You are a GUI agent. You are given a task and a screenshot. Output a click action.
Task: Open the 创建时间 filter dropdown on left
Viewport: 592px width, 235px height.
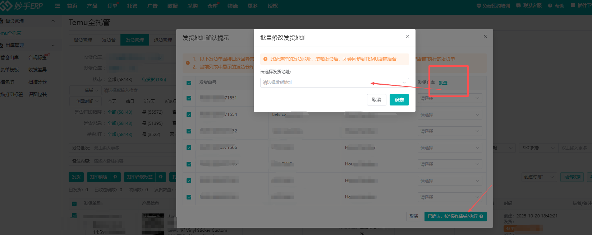coord(86,102)
